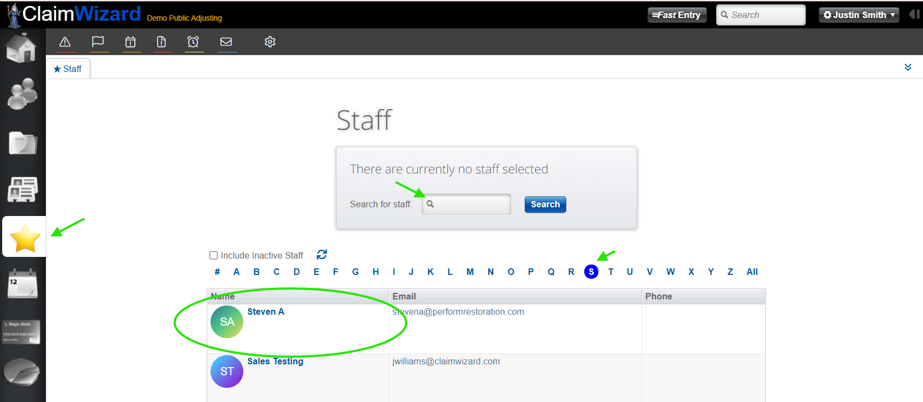Click the blue Search button

tap(546, 205)
